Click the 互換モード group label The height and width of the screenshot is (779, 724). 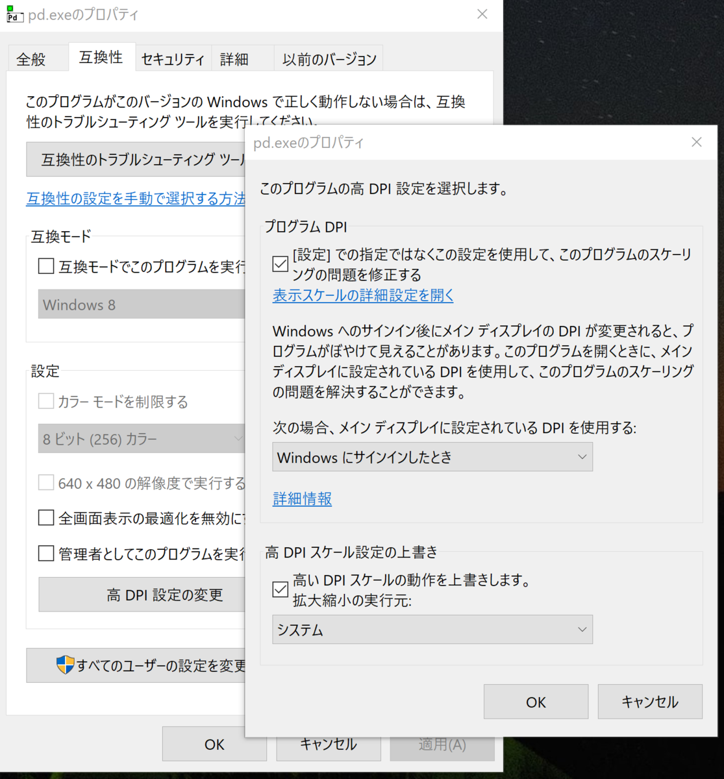tap(61, 236)
